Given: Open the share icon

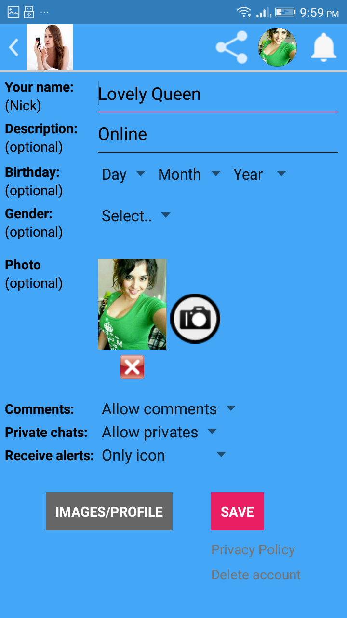Looking at the screenshot, I should (x=232, y=47).
